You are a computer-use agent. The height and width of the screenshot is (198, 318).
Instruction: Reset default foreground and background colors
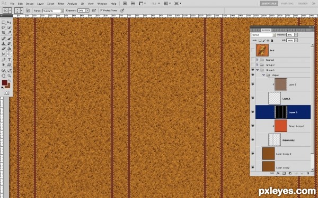click(x=2, y=88)
